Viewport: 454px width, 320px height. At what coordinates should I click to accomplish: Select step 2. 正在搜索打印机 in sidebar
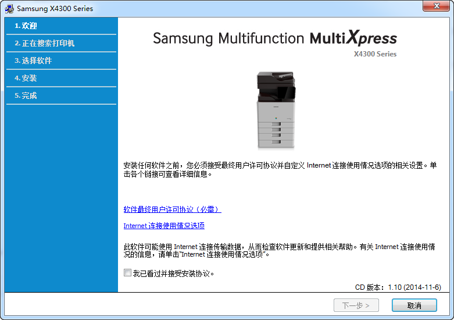[61, 43]
